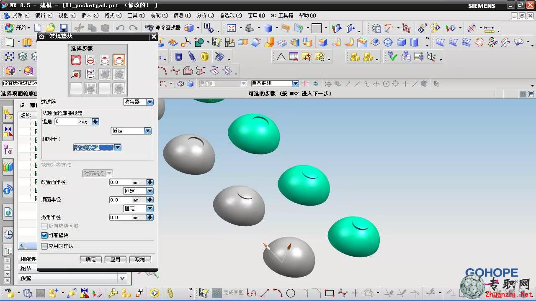Click the green checkmark validation icon
This screenshot has height=301, width=536.
(x=392, y=56)
